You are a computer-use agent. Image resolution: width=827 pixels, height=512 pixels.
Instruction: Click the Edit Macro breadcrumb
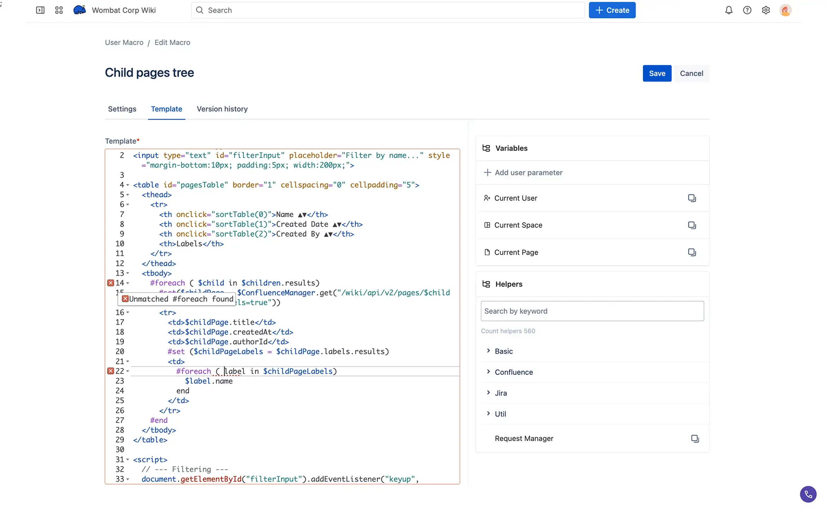(x=172, y=42)
